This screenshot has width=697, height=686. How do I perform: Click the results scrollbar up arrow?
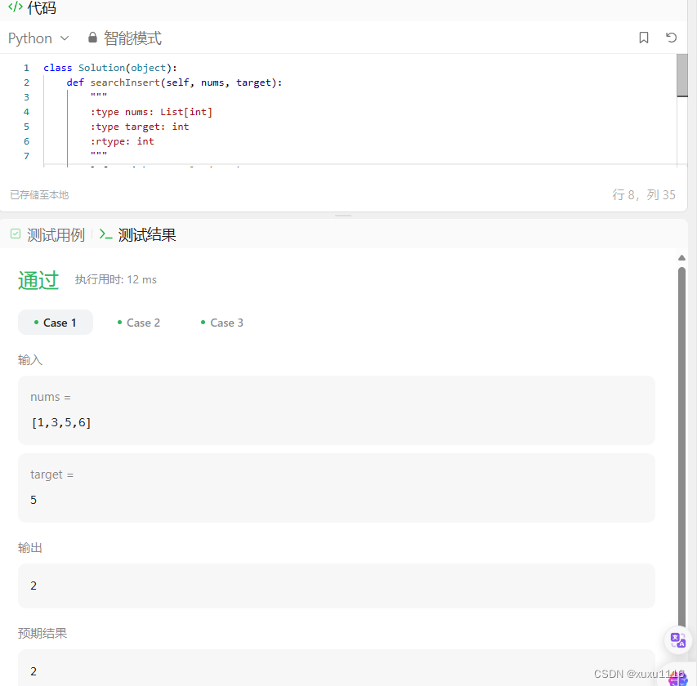point(682,258)
